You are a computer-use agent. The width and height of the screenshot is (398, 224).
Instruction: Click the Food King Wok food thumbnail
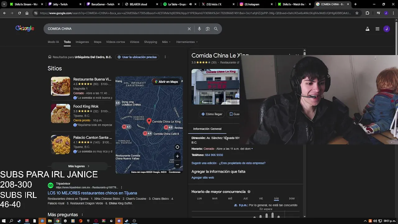[61, 114]
